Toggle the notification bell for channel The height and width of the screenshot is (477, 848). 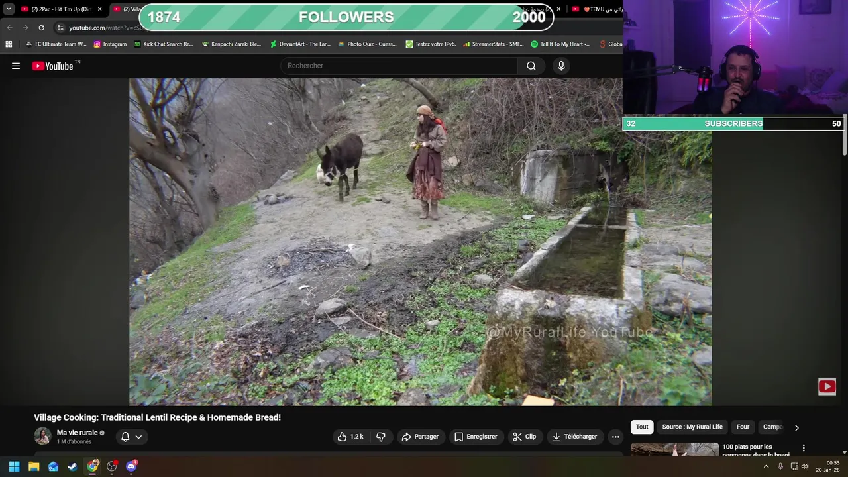click(125, 437)
